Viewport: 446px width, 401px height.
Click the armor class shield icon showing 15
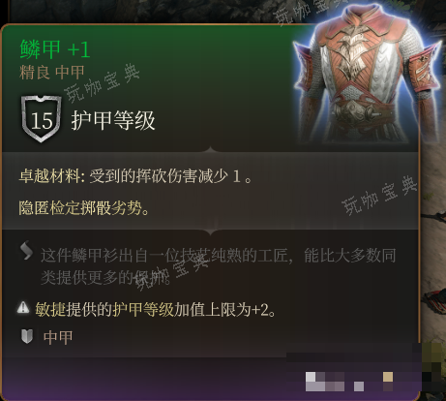click(x=42, y=119)
